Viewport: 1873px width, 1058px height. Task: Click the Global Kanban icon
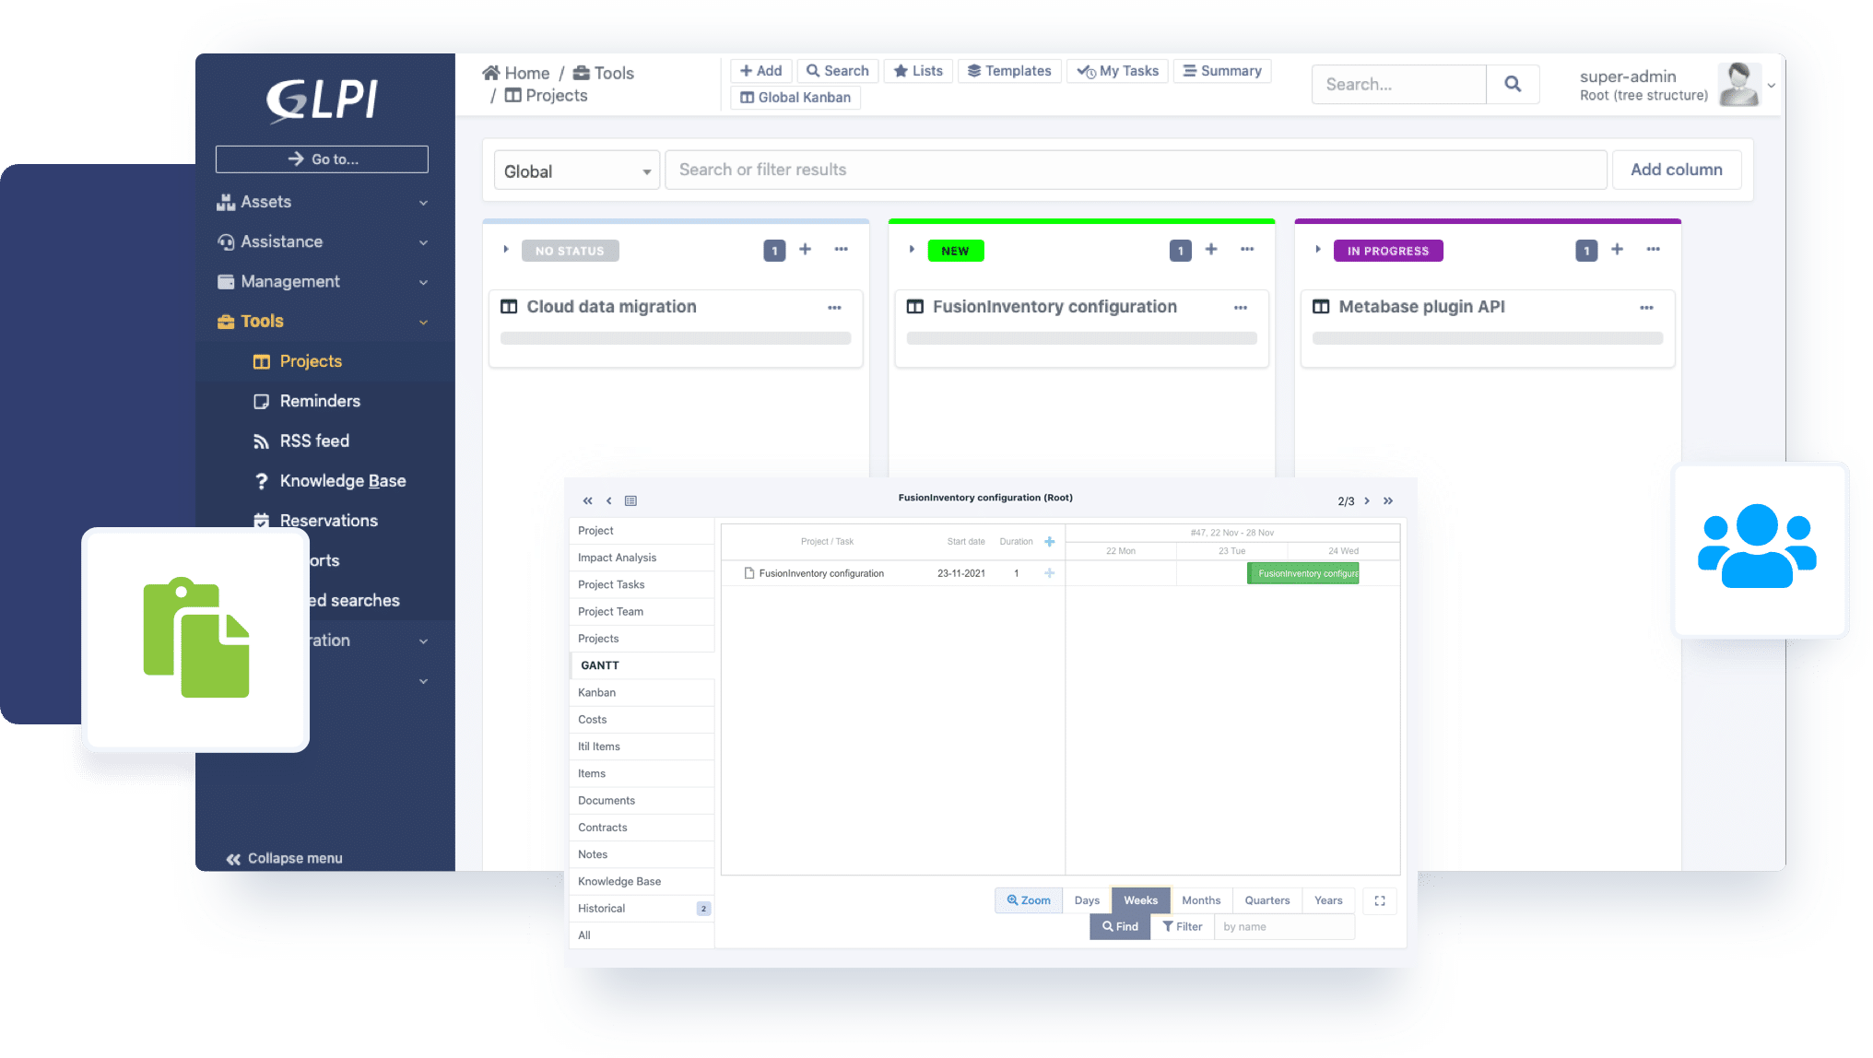746,98
